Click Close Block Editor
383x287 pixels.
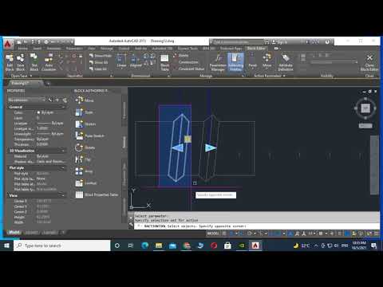click(x=369, y=63)
